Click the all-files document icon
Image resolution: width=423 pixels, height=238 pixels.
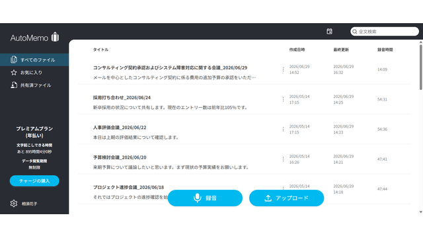pos(14,59)
